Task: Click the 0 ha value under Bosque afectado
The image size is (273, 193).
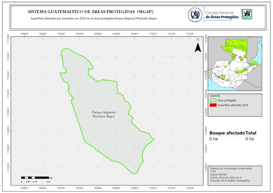Action: pyautogui.click(x=214, y=139)
